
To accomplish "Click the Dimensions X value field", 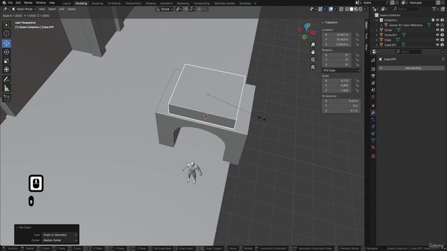I will [342, 101].
